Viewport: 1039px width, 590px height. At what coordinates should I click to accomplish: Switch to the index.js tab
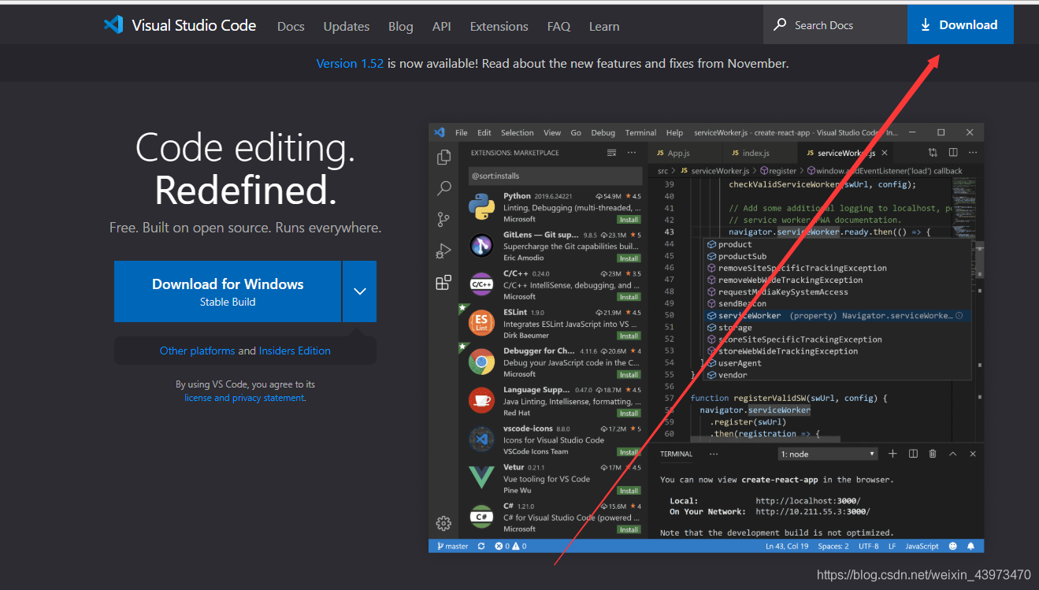tap(757, 153)
